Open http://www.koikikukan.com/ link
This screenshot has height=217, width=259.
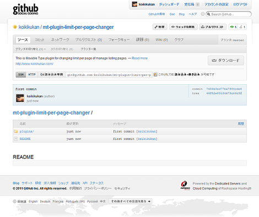(x=34, y=64)
